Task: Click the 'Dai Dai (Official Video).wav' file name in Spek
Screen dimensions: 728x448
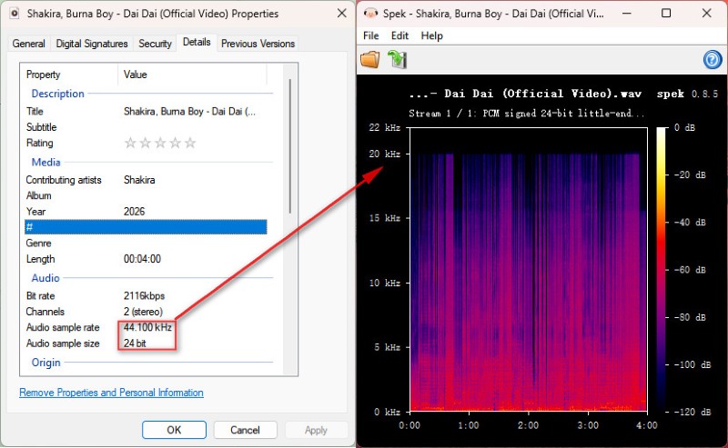Action: coord(542,94)
